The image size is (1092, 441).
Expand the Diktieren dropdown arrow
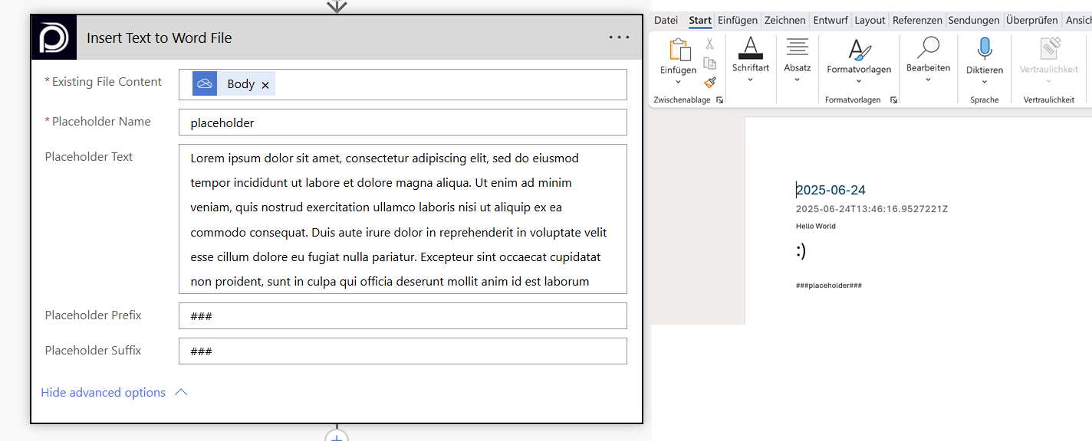985,82
